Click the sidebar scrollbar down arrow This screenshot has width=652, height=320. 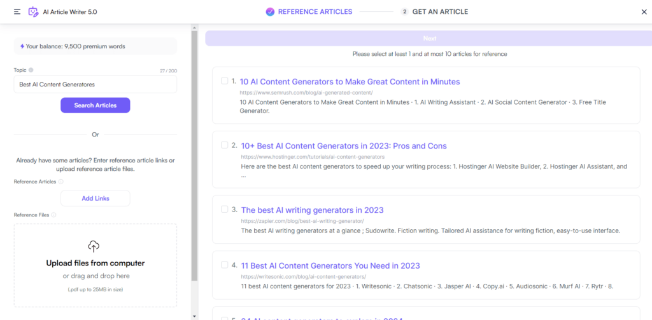tap(194, 316)
